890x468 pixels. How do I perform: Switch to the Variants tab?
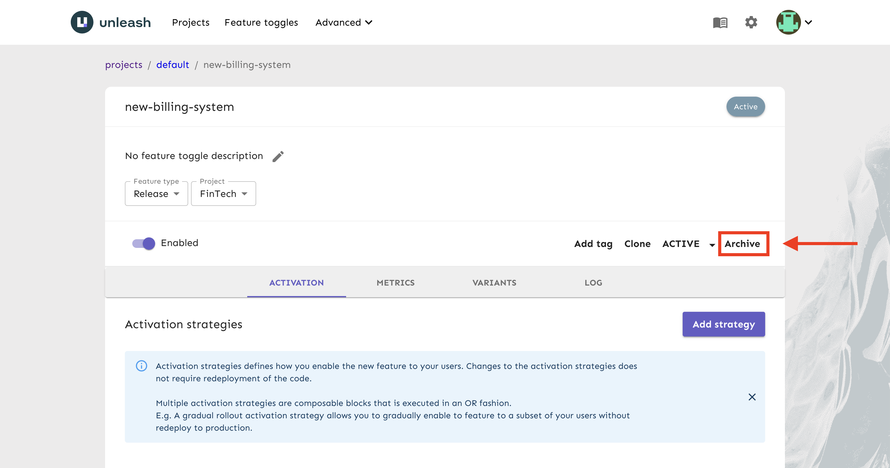click(x=494, y=283)
